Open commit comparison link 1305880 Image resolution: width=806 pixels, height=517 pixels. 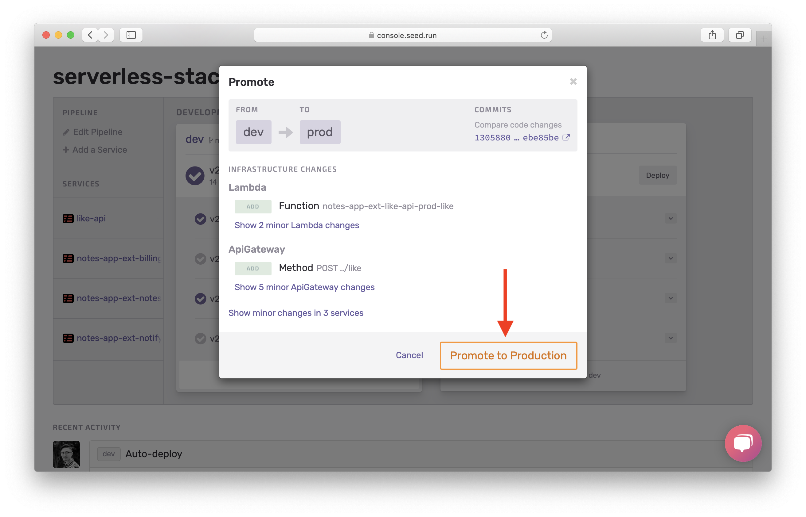(x=492, y=138)
